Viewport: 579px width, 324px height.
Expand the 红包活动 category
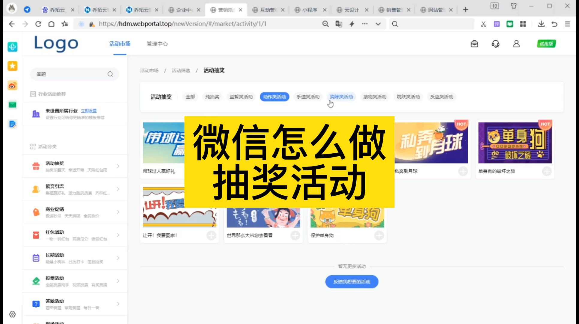(118, 235)
